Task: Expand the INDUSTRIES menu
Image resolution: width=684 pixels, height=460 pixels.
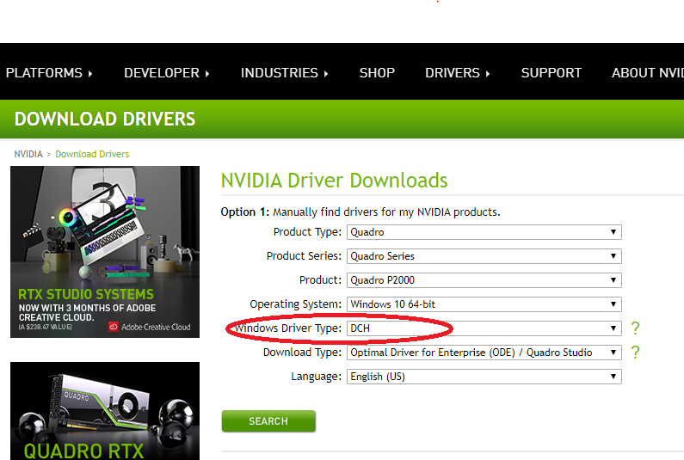Action: pyautogui.click(x=284, y=73)
